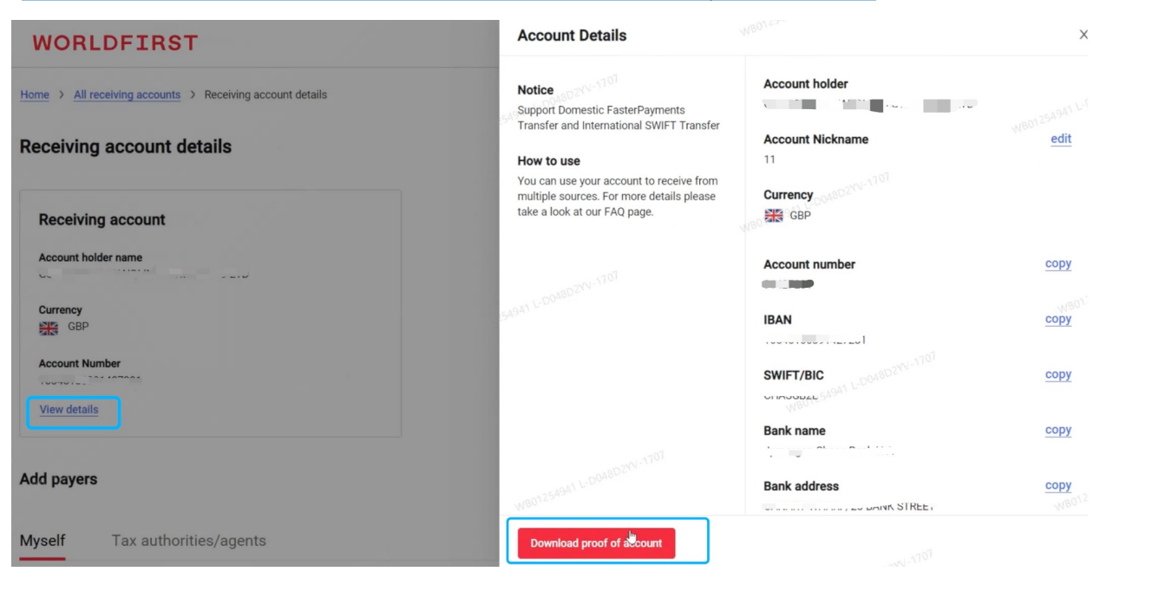
Task: Copy the SWIFT/BIC code
Action: (x=1058, y=375)
